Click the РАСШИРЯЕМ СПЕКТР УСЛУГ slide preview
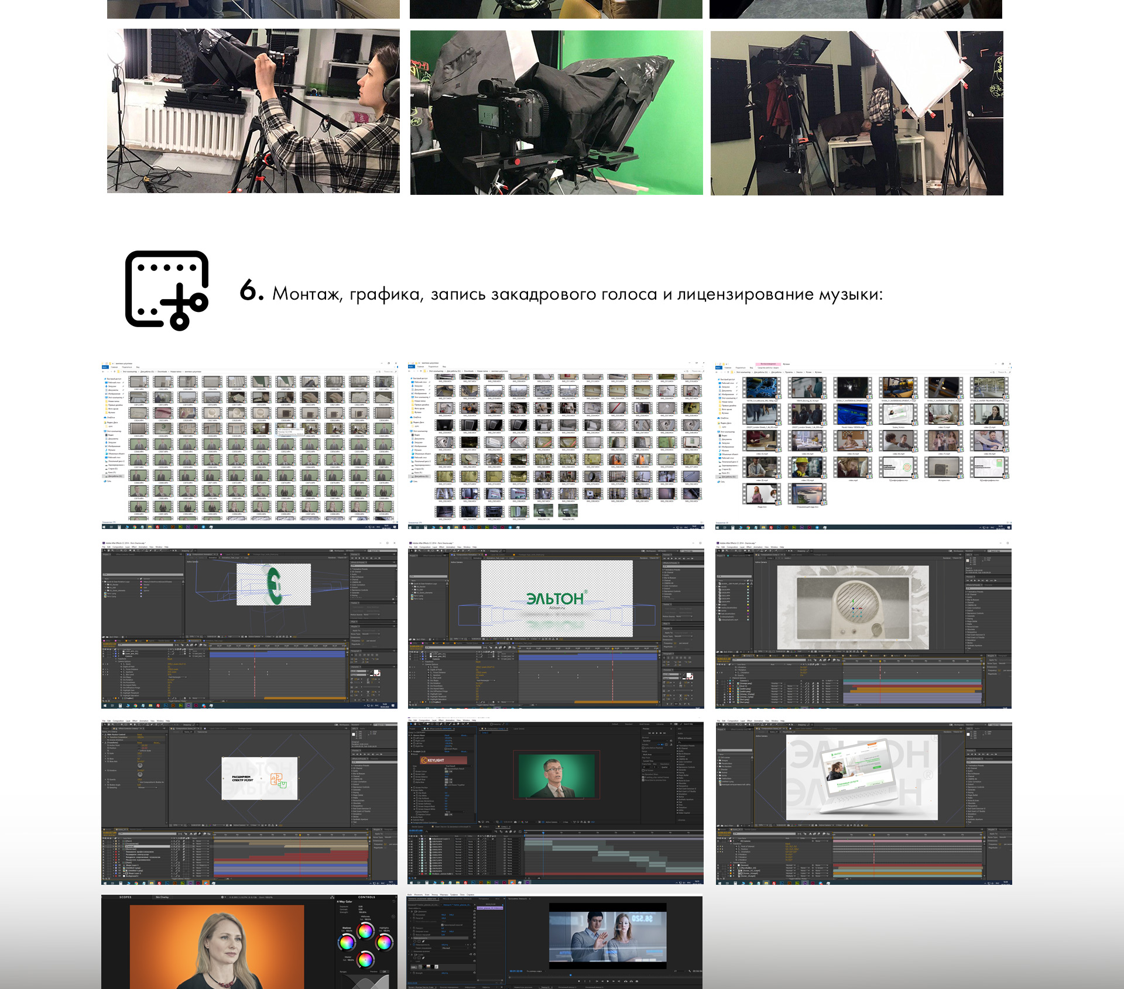1124x989 pixels. coord(259,778)
